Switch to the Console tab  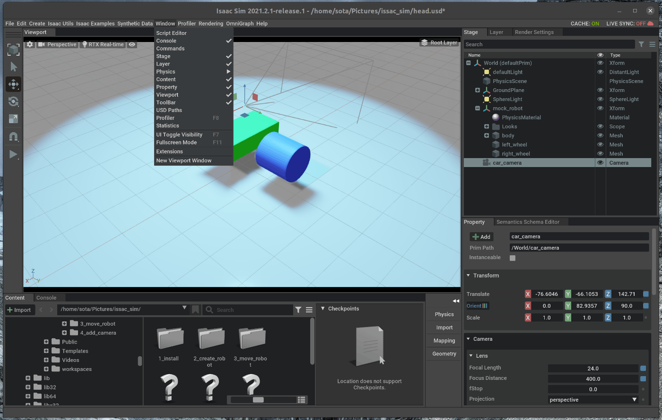point(46,298)
